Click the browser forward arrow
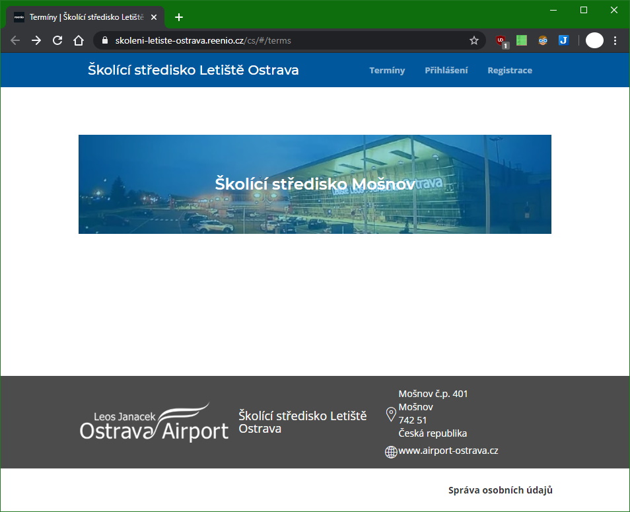This screenshot has width=630, height=512. coord(36,40)
